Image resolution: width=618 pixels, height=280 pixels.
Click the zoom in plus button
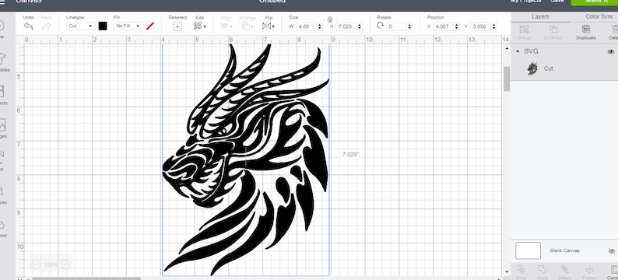[65, 264]
